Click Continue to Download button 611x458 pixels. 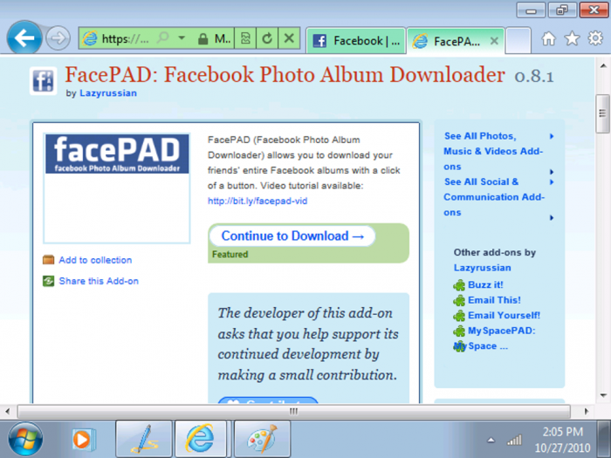tap(292, 236)
